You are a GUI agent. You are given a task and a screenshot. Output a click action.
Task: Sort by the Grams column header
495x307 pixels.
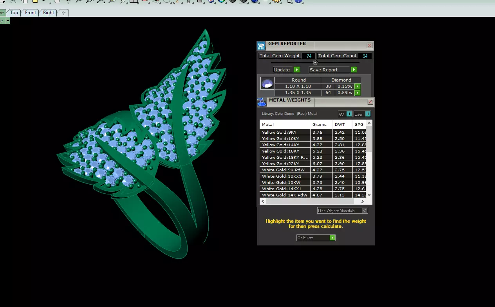pyautogui.click(x=321, y=124)
